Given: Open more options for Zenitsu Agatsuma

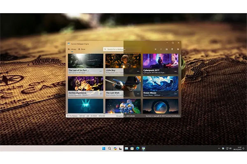Looking at the screenshot, I should pos(101,93).
